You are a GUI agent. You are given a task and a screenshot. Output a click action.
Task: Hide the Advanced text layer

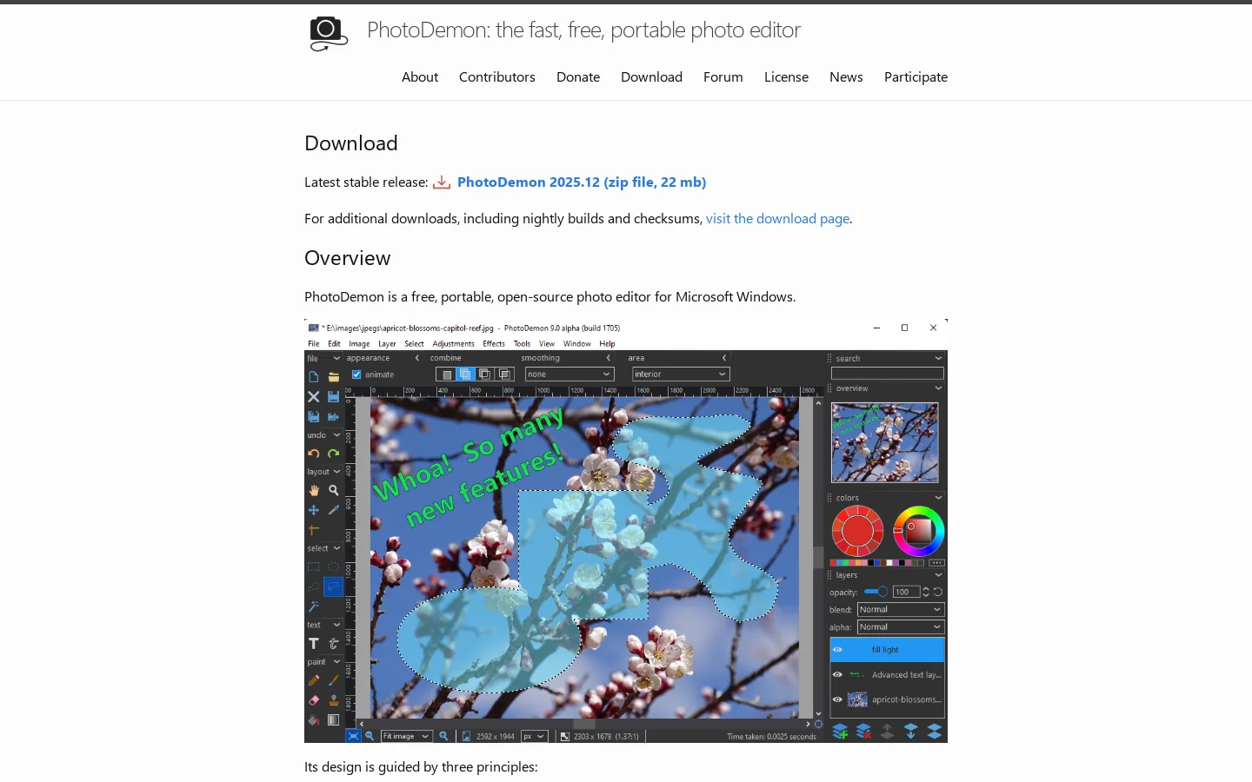pyautogui.click(x=837, y=674)
